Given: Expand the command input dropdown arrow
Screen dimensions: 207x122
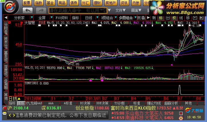Looking at the screenshot, I should point(109,10).
